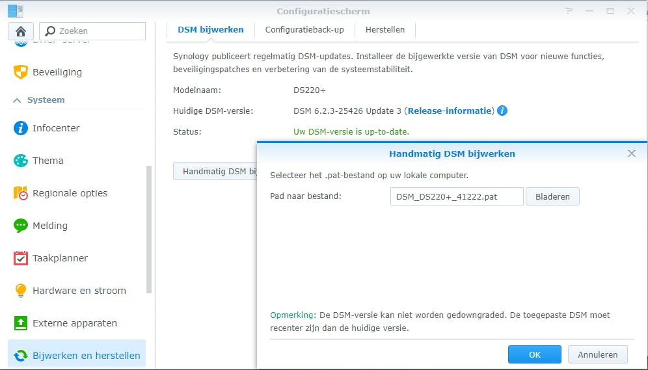Click the Opmerking note label
Screen dimensions: 648x370
pos(293,315)
